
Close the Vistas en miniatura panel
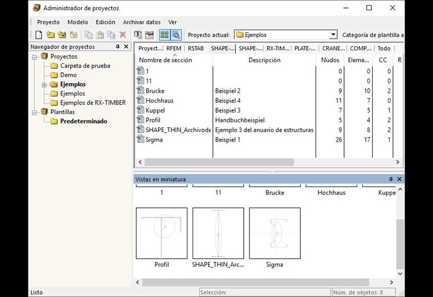[x=399, y=179]
